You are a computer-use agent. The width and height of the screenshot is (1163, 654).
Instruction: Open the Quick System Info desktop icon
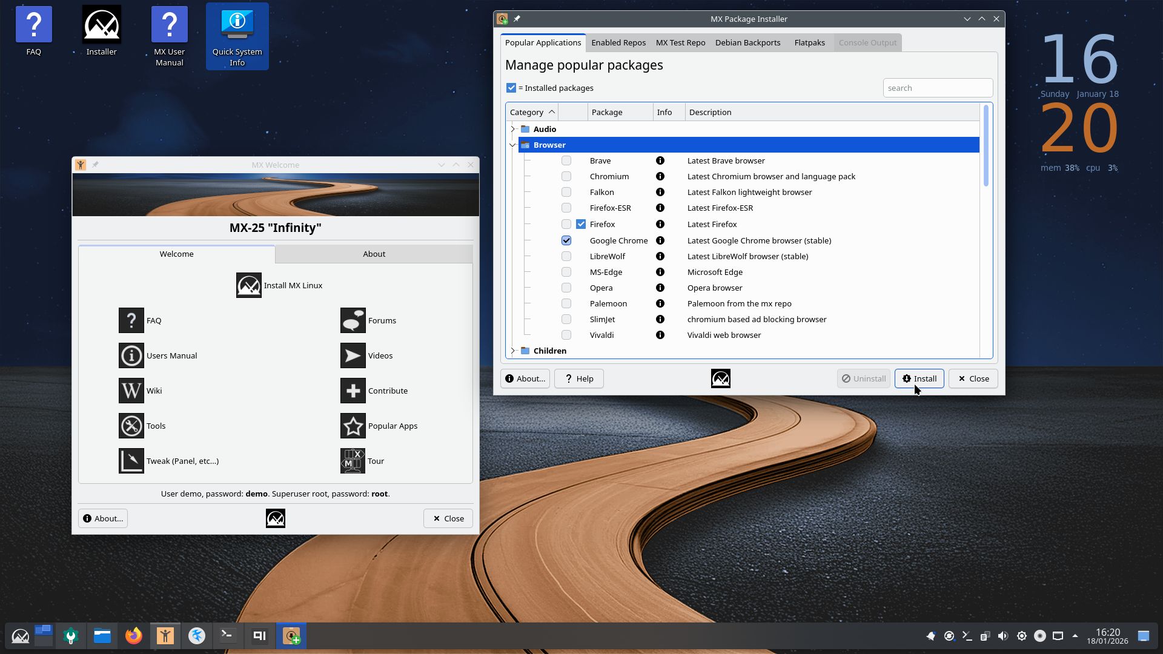pos(237,36)
